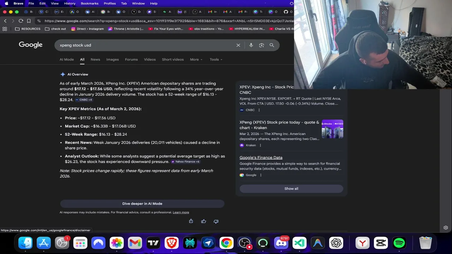452x254 pixels.
Task: Open the Learn more link
Action: click(181, 212)
